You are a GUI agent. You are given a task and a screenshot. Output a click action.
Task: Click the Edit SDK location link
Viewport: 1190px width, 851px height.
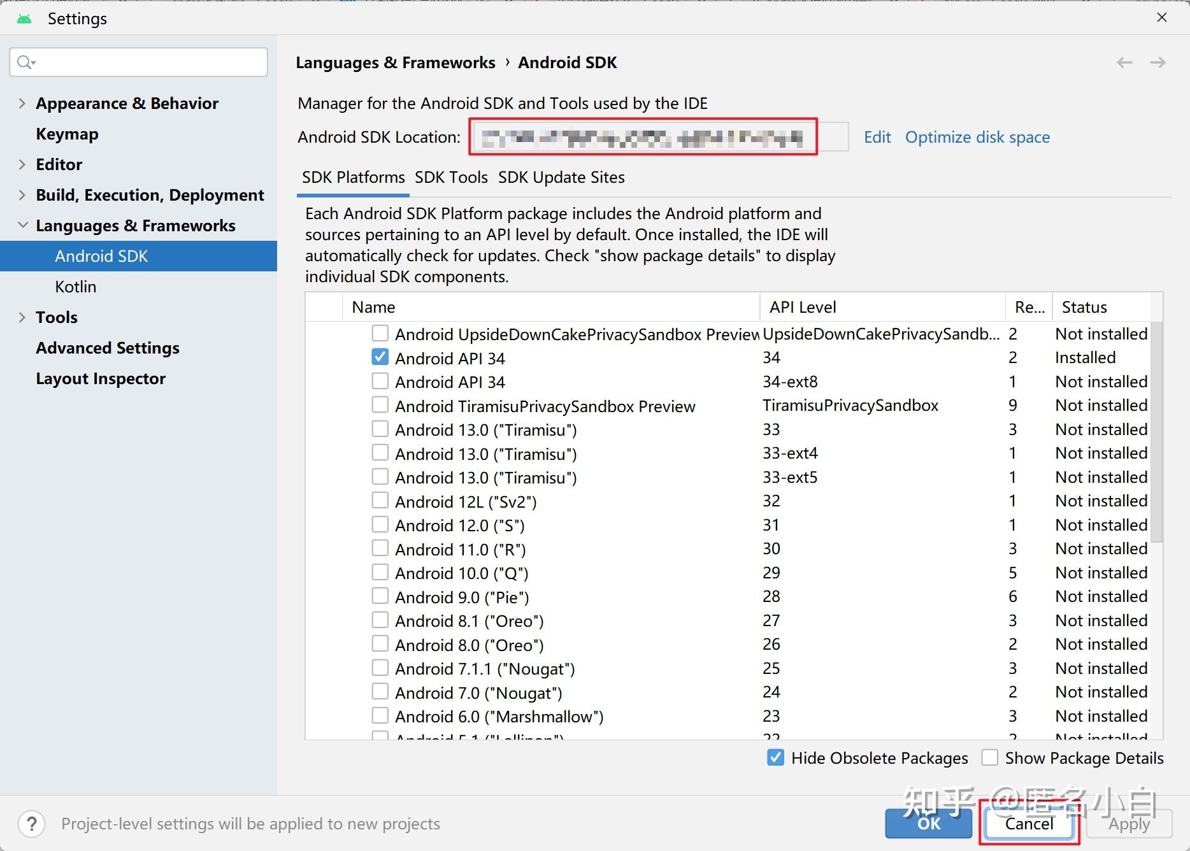877,137
